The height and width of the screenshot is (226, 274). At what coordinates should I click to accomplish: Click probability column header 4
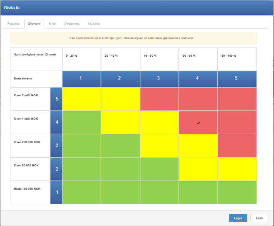[x=198, y=79]
